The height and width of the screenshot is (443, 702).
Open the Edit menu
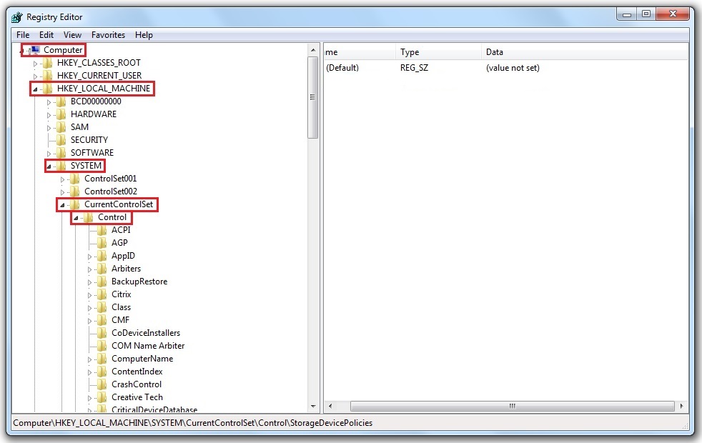tap(46, 35)
